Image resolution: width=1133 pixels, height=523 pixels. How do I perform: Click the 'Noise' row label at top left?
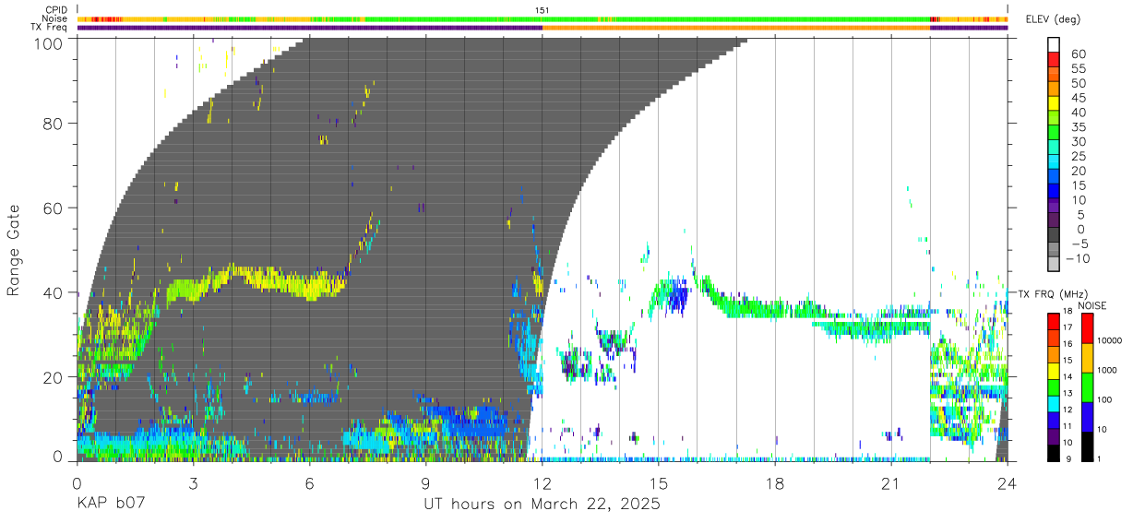pos(56,18)
